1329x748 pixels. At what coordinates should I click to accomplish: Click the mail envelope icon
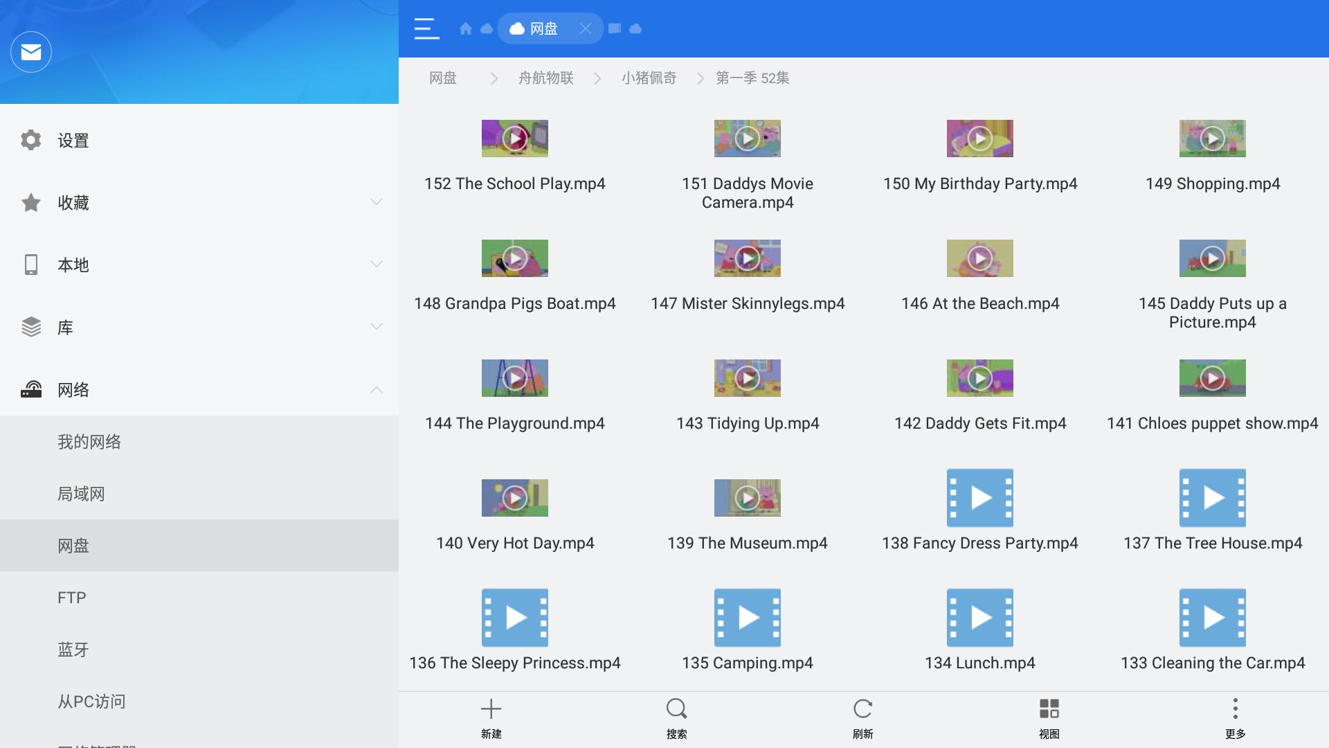tap(31, 52)
